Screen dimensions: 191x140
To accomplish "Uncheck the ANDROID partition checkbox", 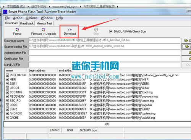I will [7, 113].
